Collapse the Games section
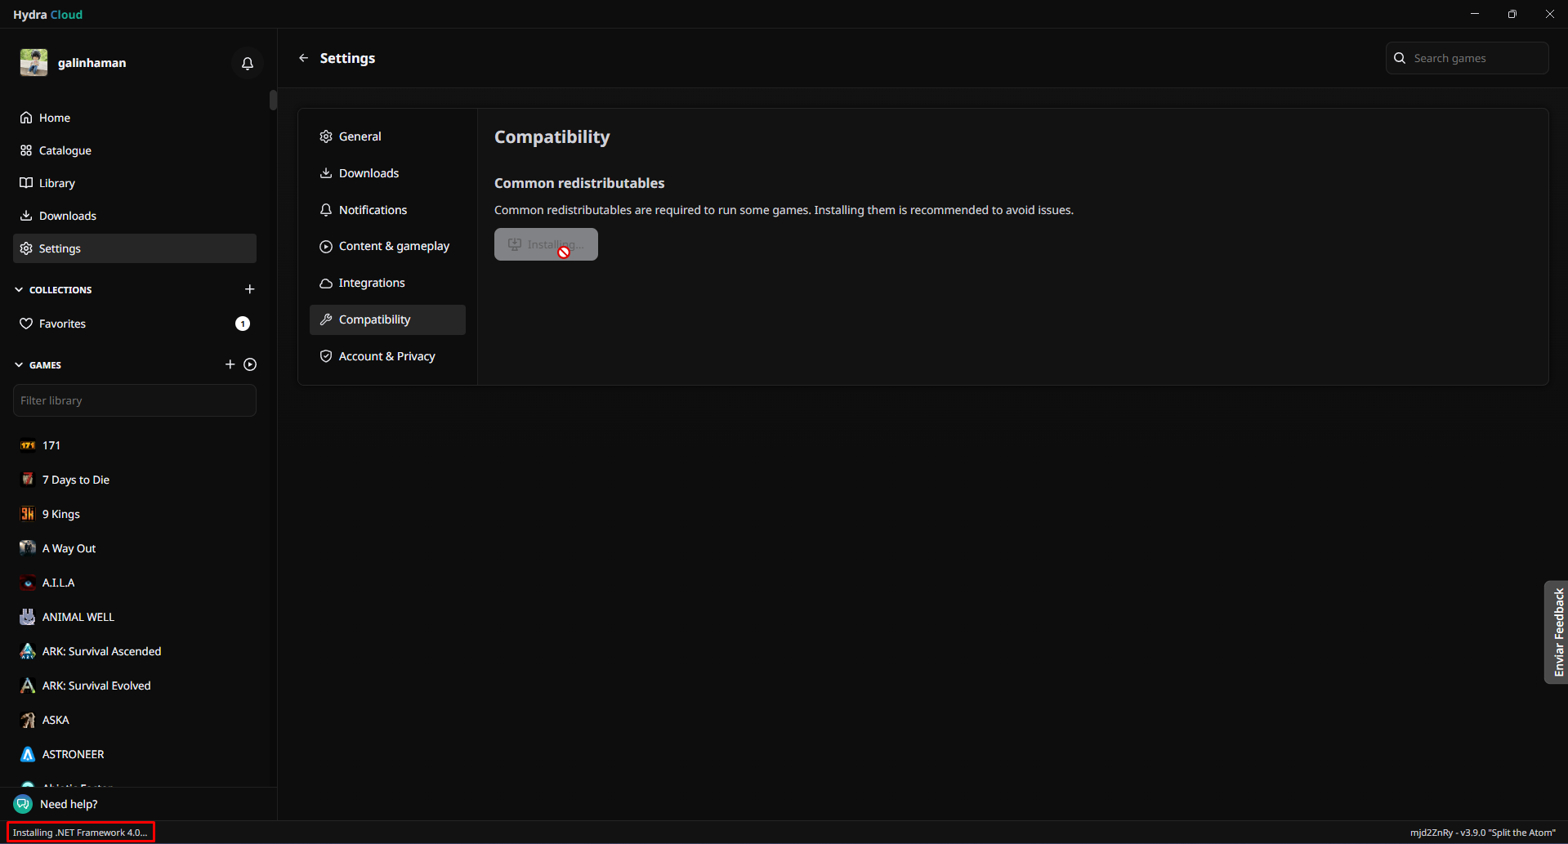The image size is (1568, 844). point(19,365)
